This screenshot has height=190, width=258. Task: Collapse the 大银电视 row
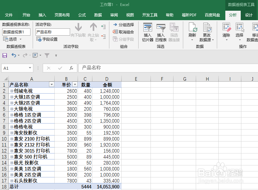12,109
